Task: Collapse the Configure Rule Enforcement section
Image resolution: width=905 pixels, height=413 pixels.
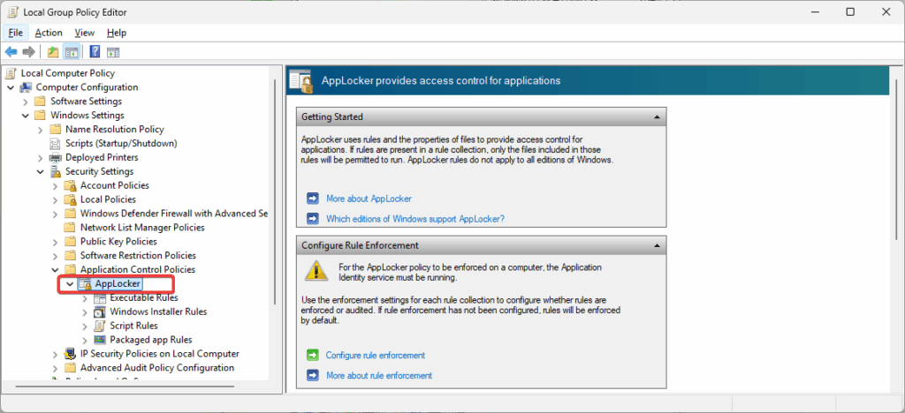Action: tap(657, 245)
